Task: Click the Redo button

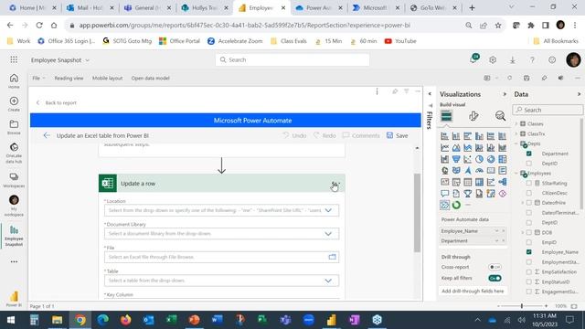Action: tap(324, 135)
